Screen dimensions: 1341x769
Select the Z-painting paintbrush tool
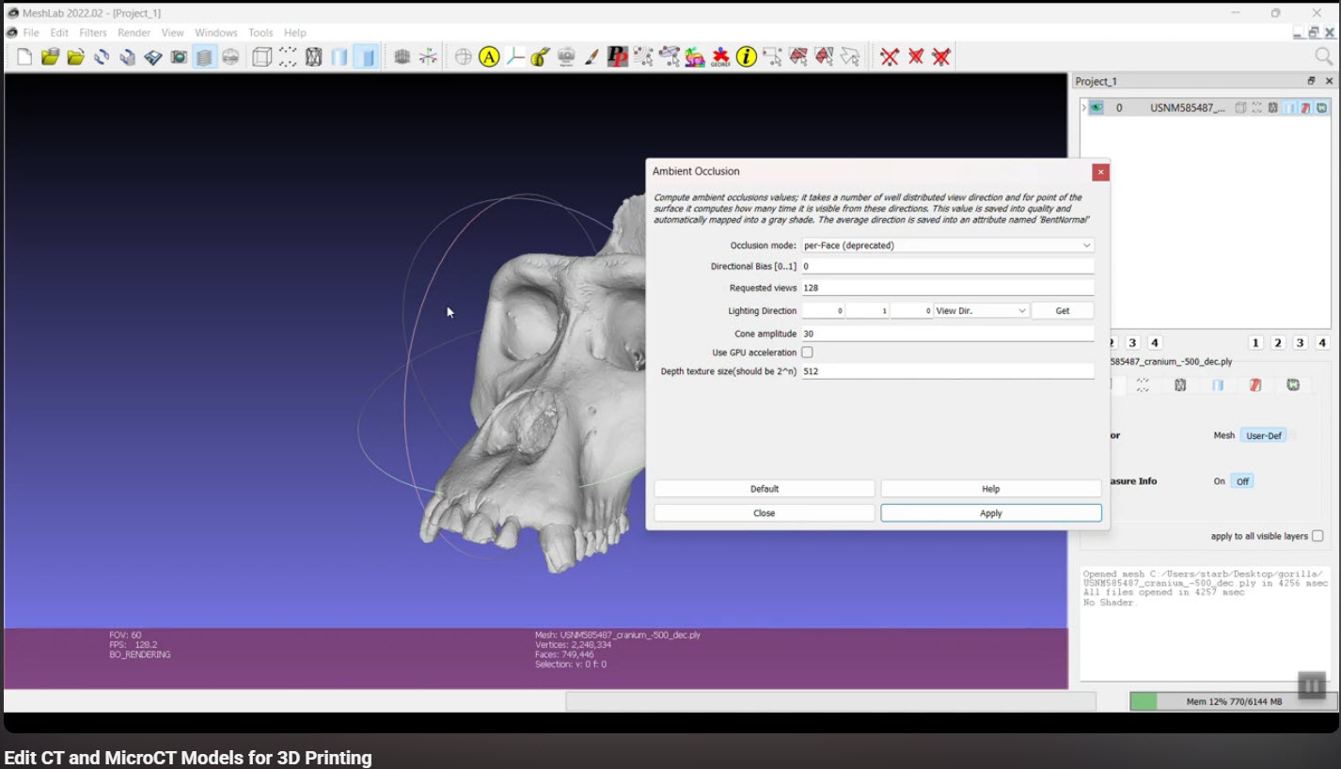(592, 57)
